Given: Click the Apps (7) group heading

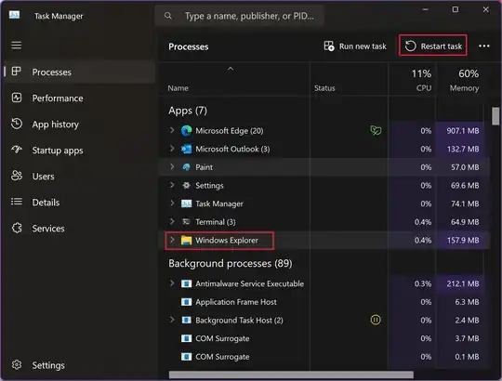Looking at the screenshot, I should pyautogui.click(x=188, y=111).
